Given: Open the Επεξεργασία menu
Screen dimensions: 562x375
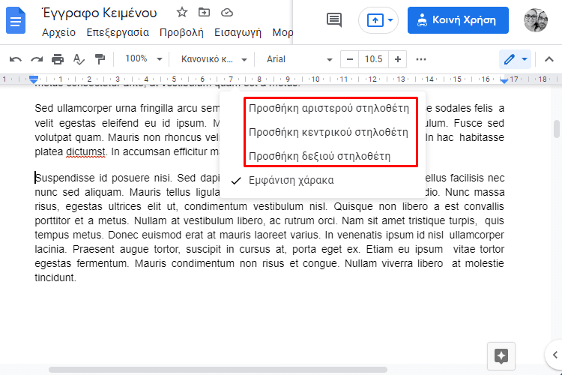Looking at the screenshot, I should point(118,33).
